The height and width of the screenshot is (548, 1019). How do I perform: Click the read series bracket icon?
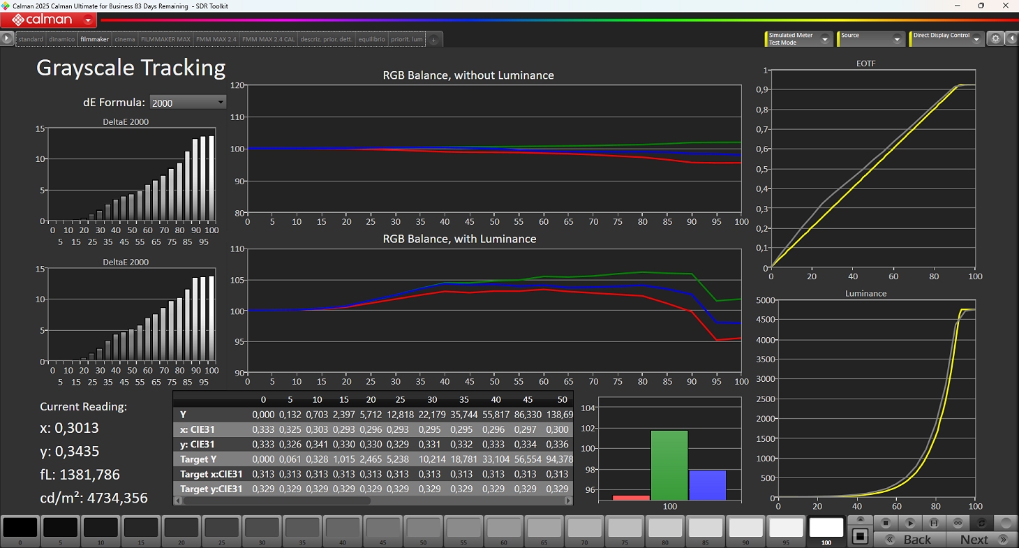[934, 523]
